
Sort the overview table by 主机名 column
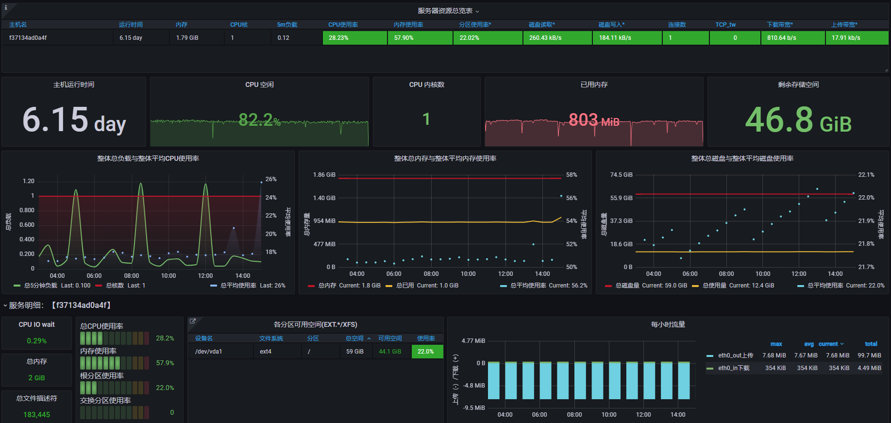pos(18,25)
